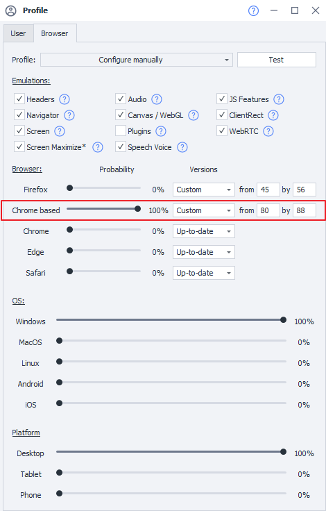Disable the ClientRect checkbox
This screenshot has width=326, height=511.
tap(222, 115)
